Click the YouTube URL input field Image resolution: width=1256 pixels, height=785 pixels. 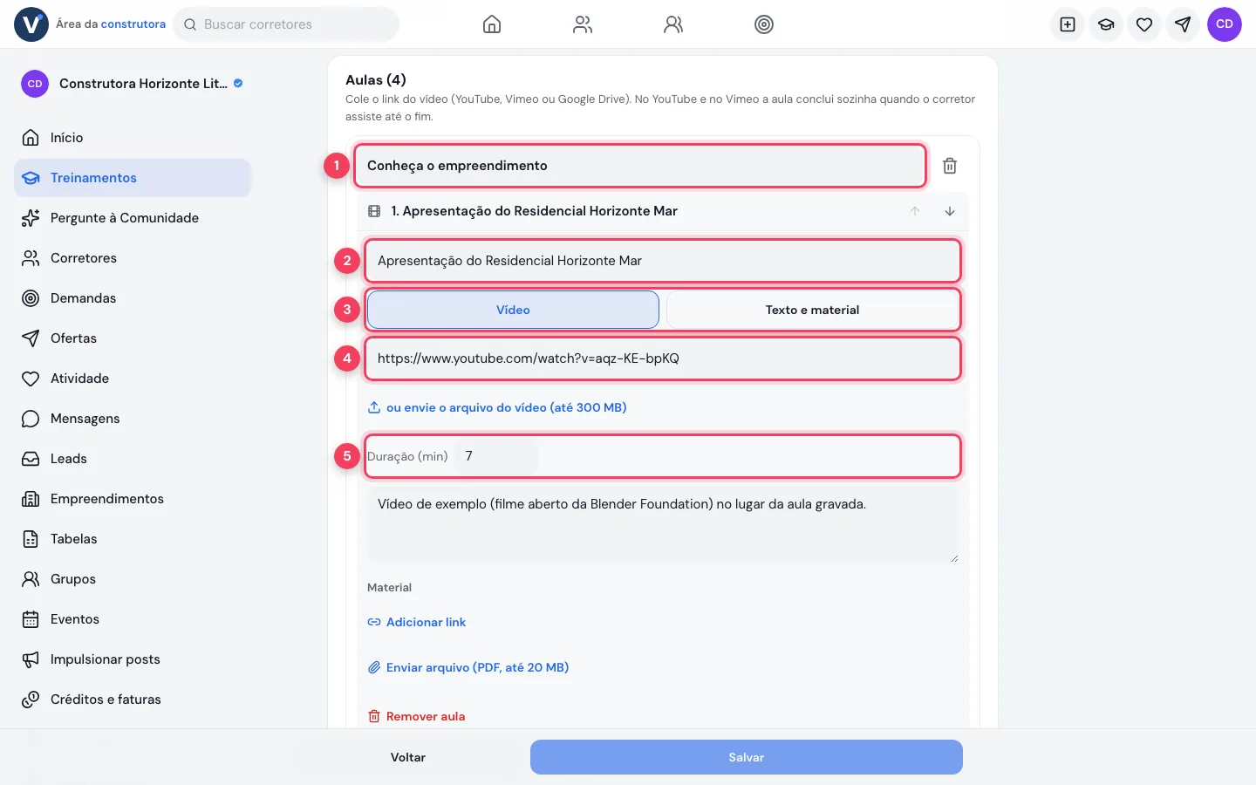(x=663, y=358)
